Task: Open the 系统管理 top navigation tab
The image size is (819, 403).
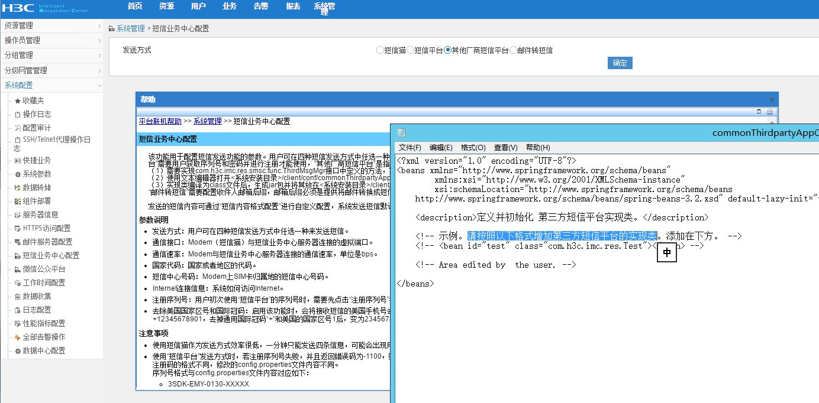Action: 324,8
